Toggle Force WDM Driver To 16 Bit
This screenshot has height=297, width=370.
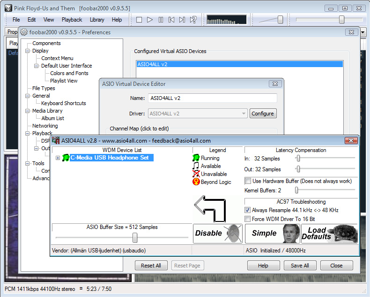247,219
